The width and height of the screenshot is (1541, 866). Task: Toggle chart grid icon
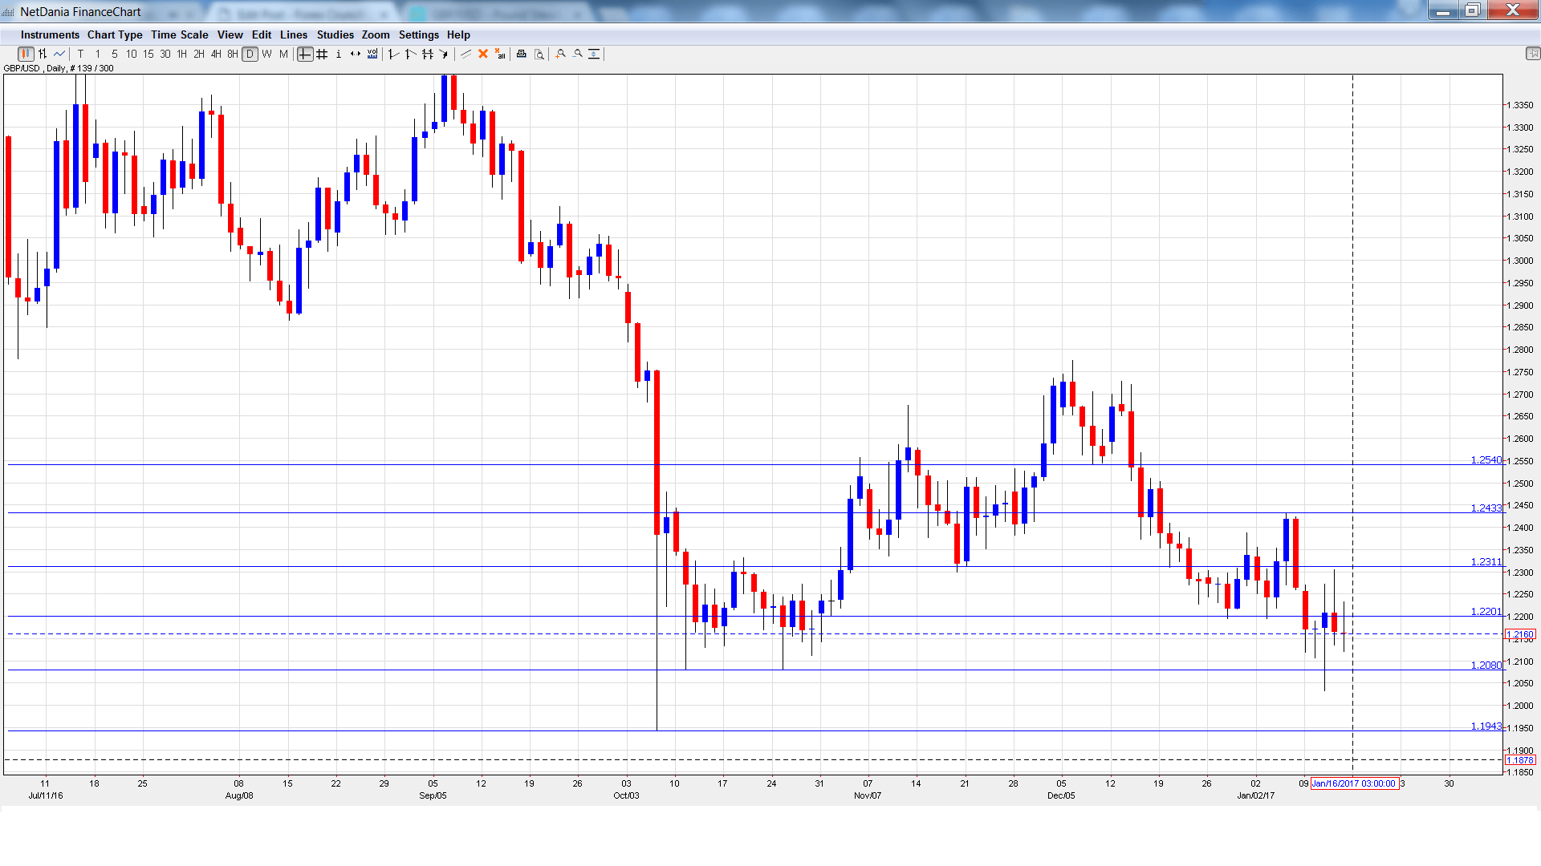click(322, 55)
